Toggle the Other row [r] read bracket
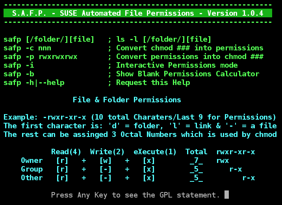This screenshot has height=205, width=282. [x=62, y=178]
